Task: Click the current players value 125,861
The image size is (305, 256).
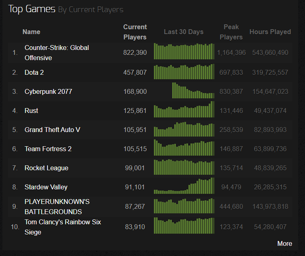Action: (x=135, y=111)
